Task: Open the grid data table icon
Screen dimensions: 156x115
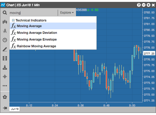Action: pyautogui.click(x=5, y=58)
